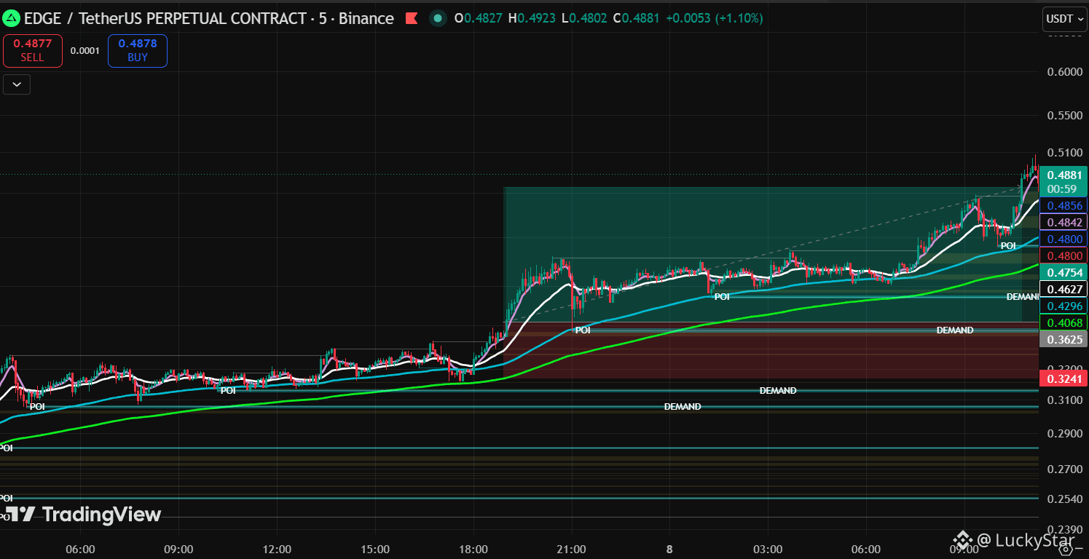This screenshot has width=1089, height=559.
Task: Click the 0.4877 SELL button
Action: click(x=33, y=51)
